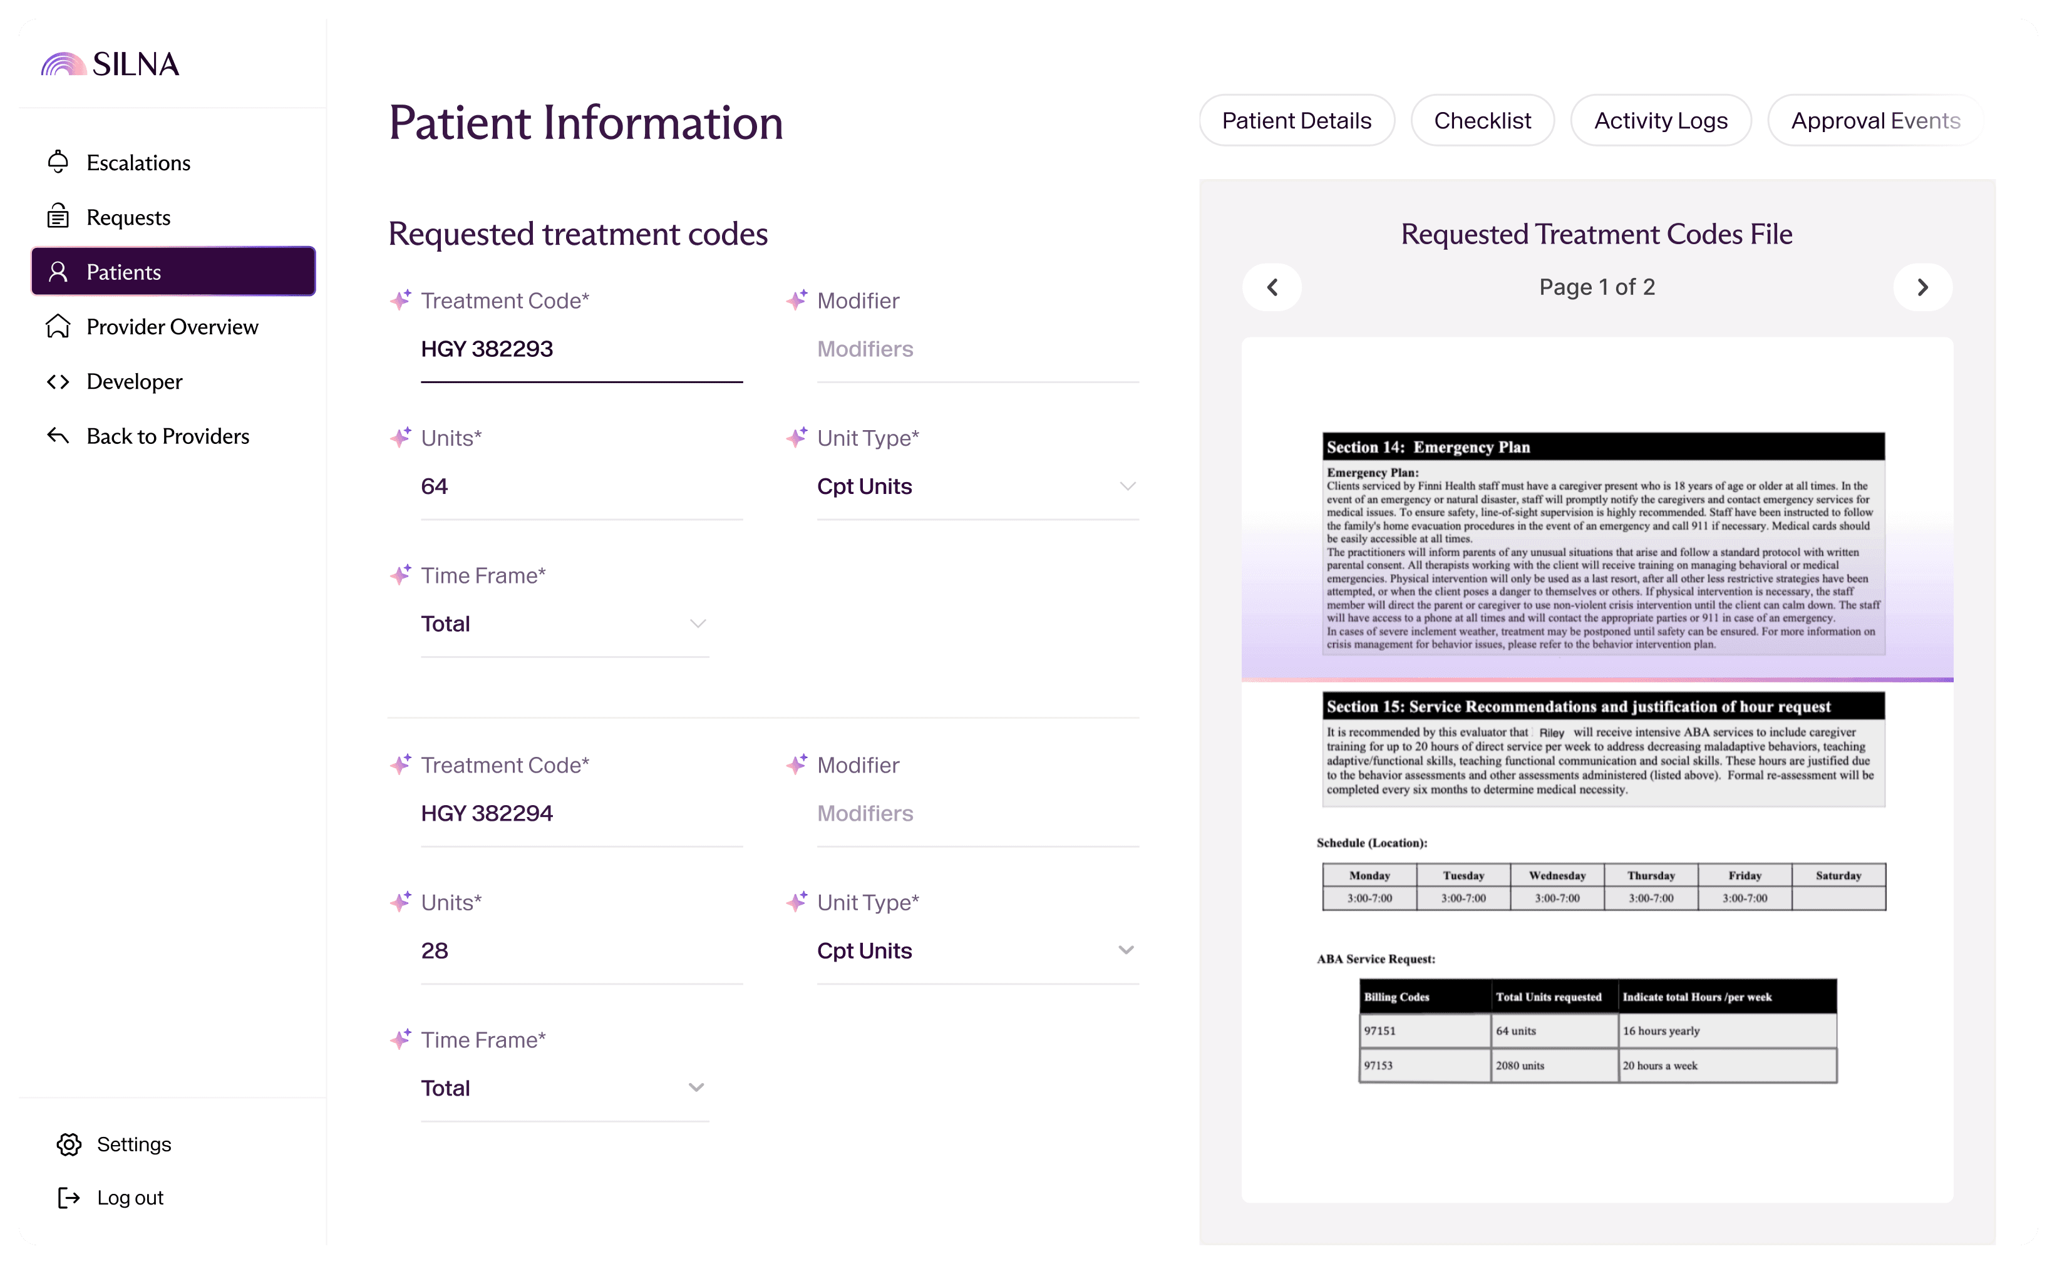Open first Time Frame dropdown
This screenshot has width=2057, height=1264.
click(x=698, y=624)
